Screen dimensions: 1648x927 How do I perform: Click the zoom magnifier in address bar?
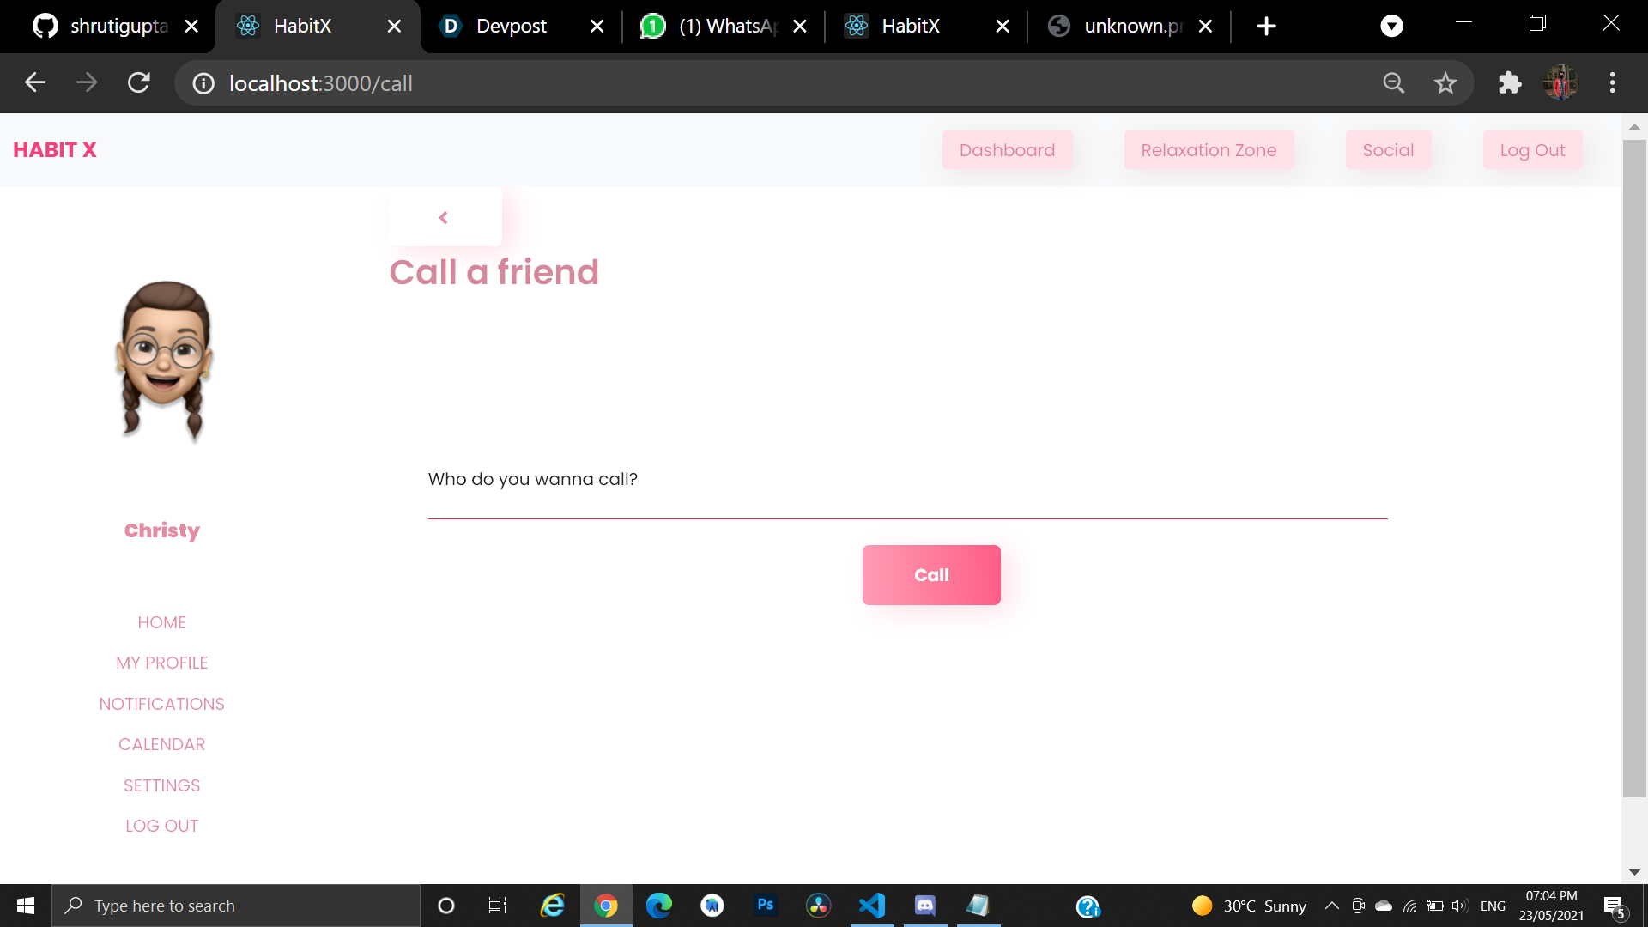1394,83
